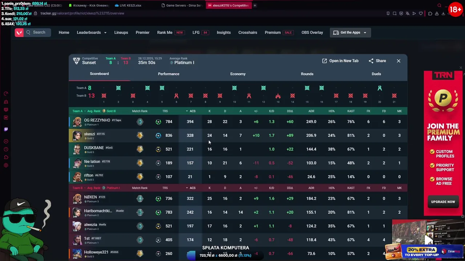Open Extensions cube icon in sidebar

[6, 157]
